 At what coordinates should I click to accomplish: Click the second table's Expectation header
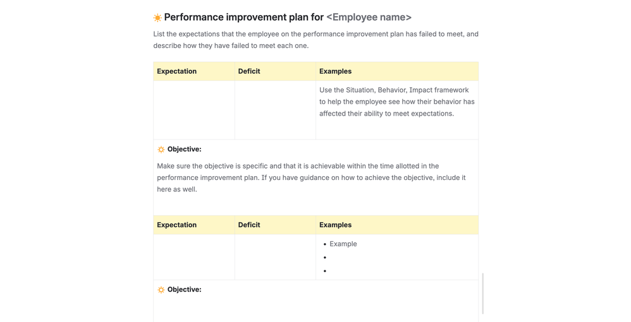tap(177, 225)
